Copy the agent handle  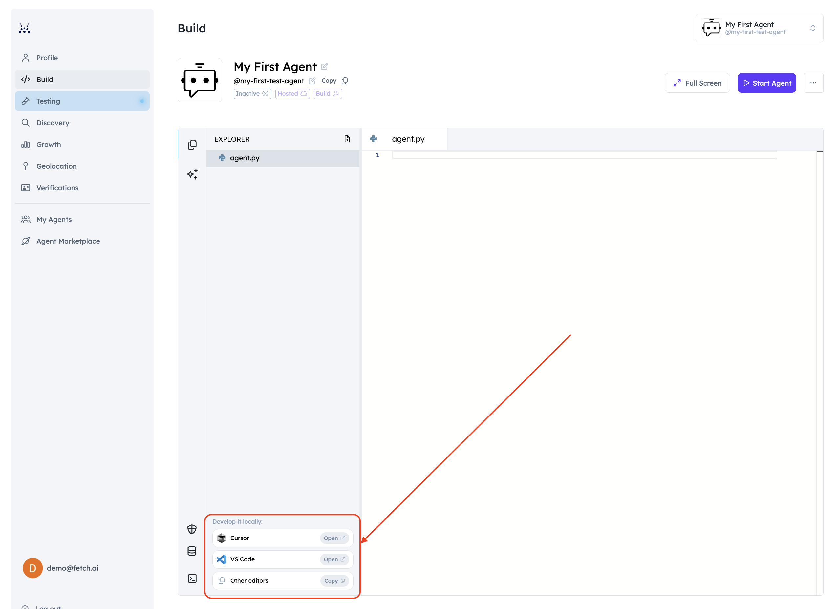(334, 81)
